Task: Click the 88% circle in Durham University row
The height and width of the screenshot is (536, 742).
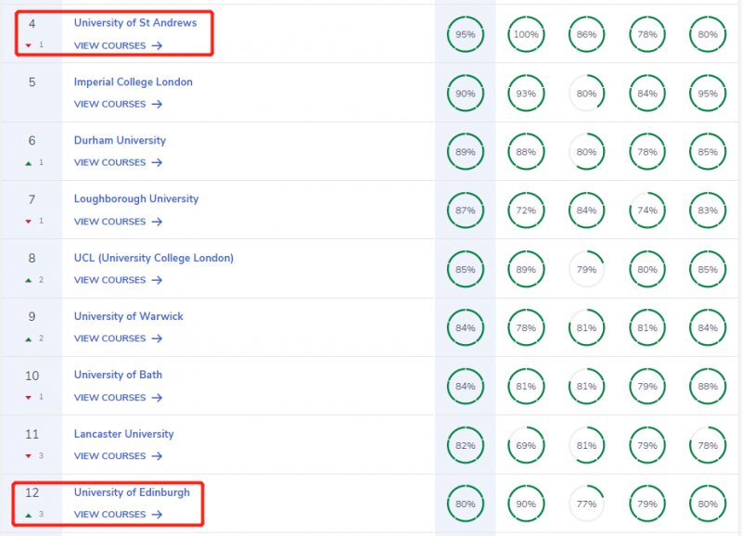Action: (x=526, y=152)
